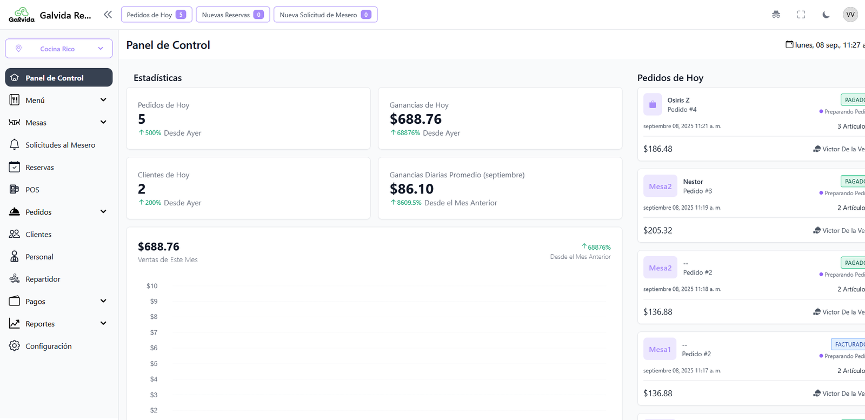This screenshot has height=420, width=865.
Task: Enter fullscreen mode via header icon
Action: coord(801,15)
